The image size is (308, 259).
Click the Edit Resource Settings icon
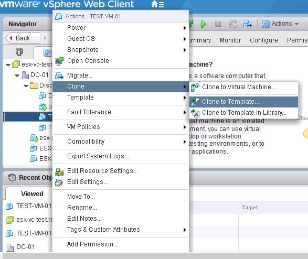point(59,171)
